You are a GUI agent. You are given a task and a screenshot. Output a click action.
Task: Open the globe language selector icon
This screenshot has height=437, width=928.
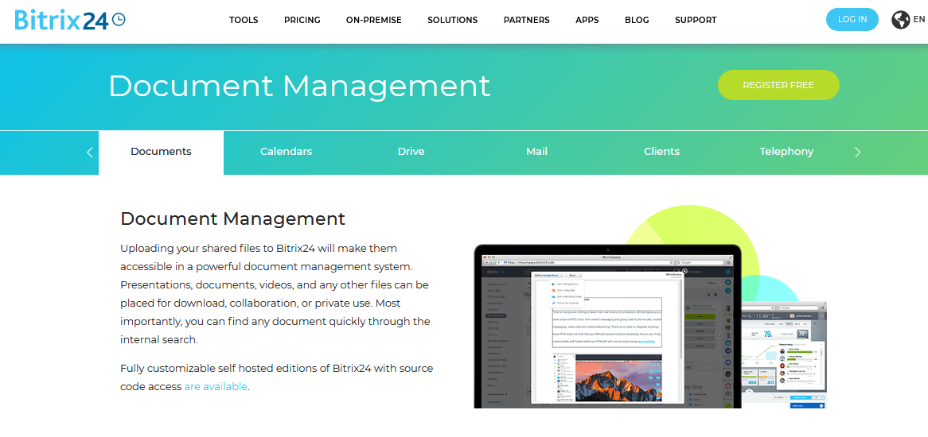click(x=901, y=20)
